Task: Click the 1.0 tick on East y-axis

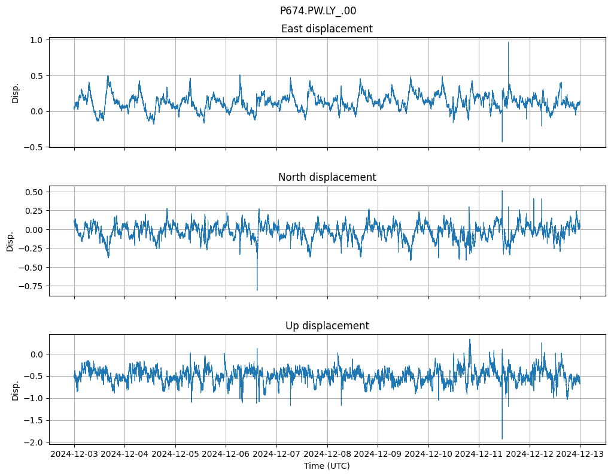Action: pyautogui.click(x=37, y=40)
